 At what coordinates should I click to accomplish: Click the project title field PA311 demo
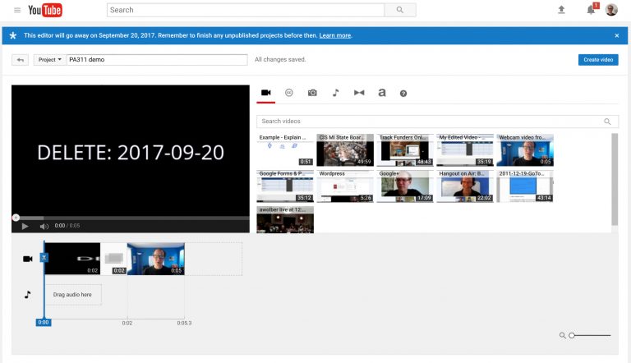tap(156, 60)
